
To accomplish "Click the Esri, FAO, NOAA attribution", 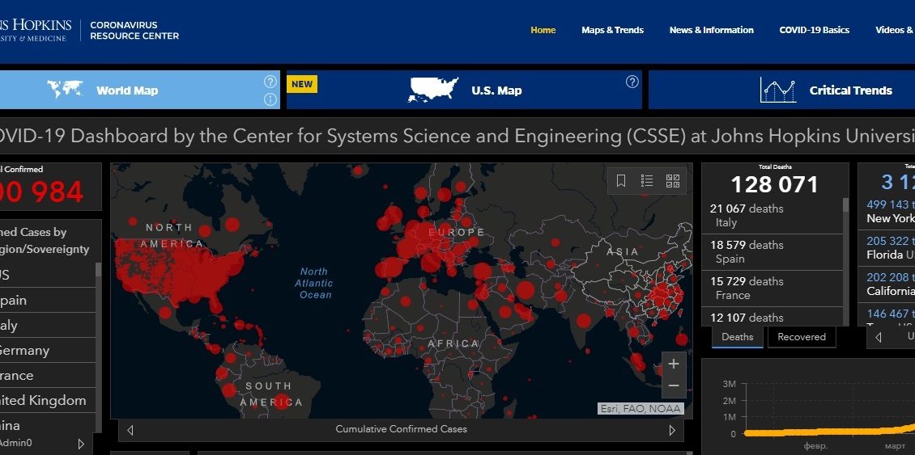I will pyautogui.click(x=640, y=408).
